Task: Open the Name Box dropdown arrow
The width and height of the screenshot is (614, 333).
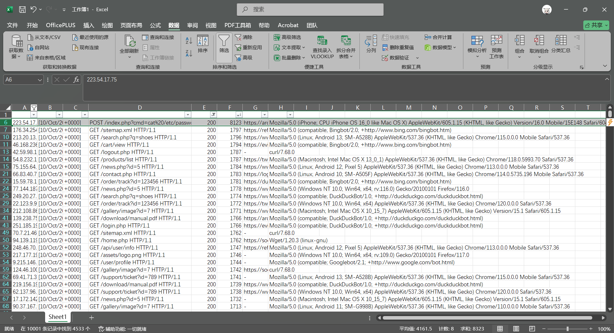Action: [x=39, y=80]
